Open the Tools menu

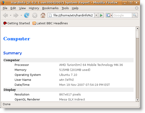[x=65, y=8]
